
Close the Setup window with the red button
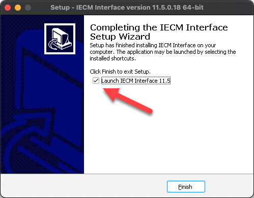coord(8,8)
